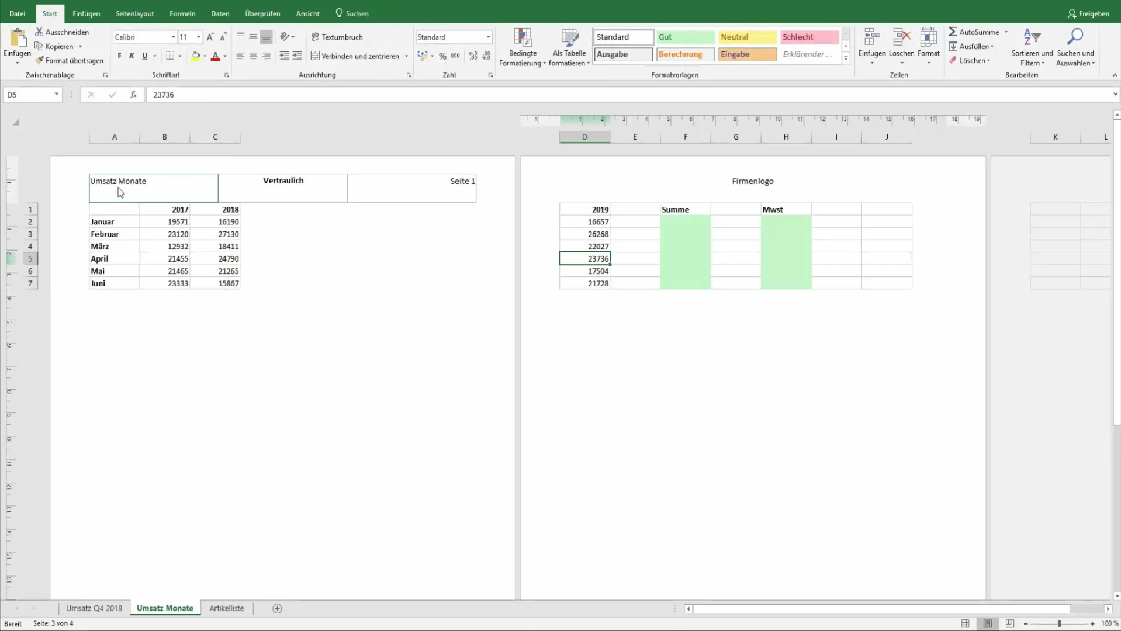Image resolution: width=1121 pixels, height=631 pixels.
Task: Toggle align right
Action: pos(266,56)
